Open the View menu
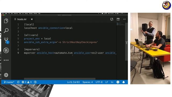The width and height of the screenshot is (172, 97). point(20,13)
